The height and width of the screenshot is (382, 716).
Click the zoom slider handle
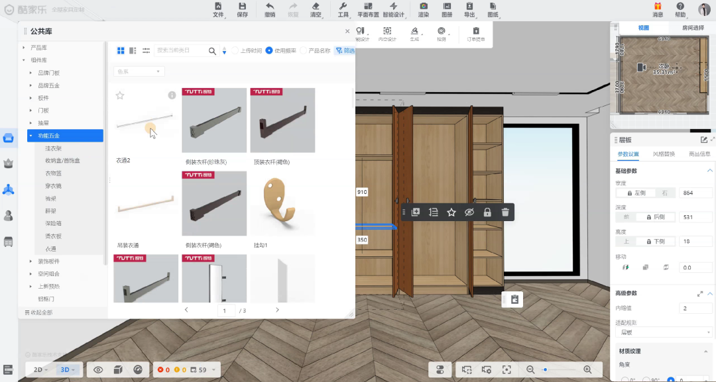(x=545, y=369)
